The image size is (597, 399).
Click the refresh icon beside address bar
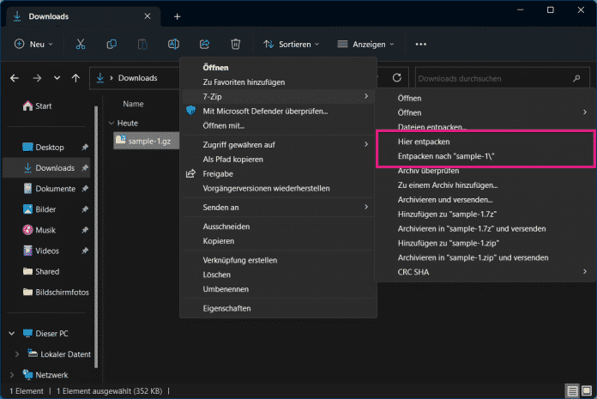click(396, 78)
